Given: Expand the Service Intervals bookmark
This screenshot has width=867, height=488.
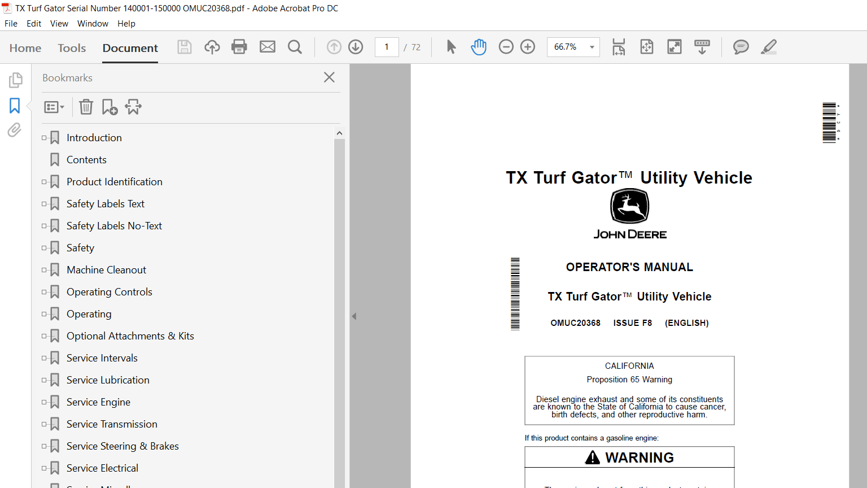Looking at the screenshot, I should 44,358.
